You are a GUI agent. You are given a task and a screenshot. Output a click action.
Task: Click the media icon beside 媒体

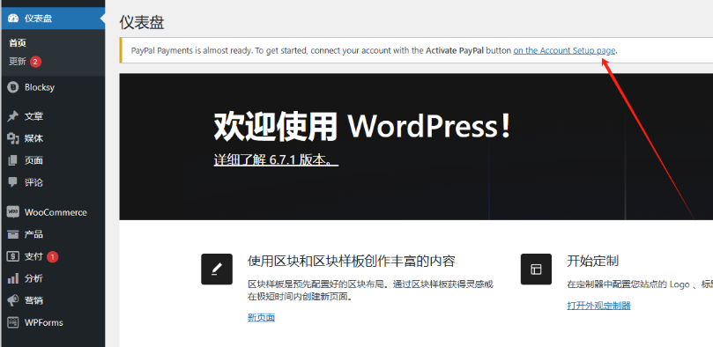click(x=12, y=138)
